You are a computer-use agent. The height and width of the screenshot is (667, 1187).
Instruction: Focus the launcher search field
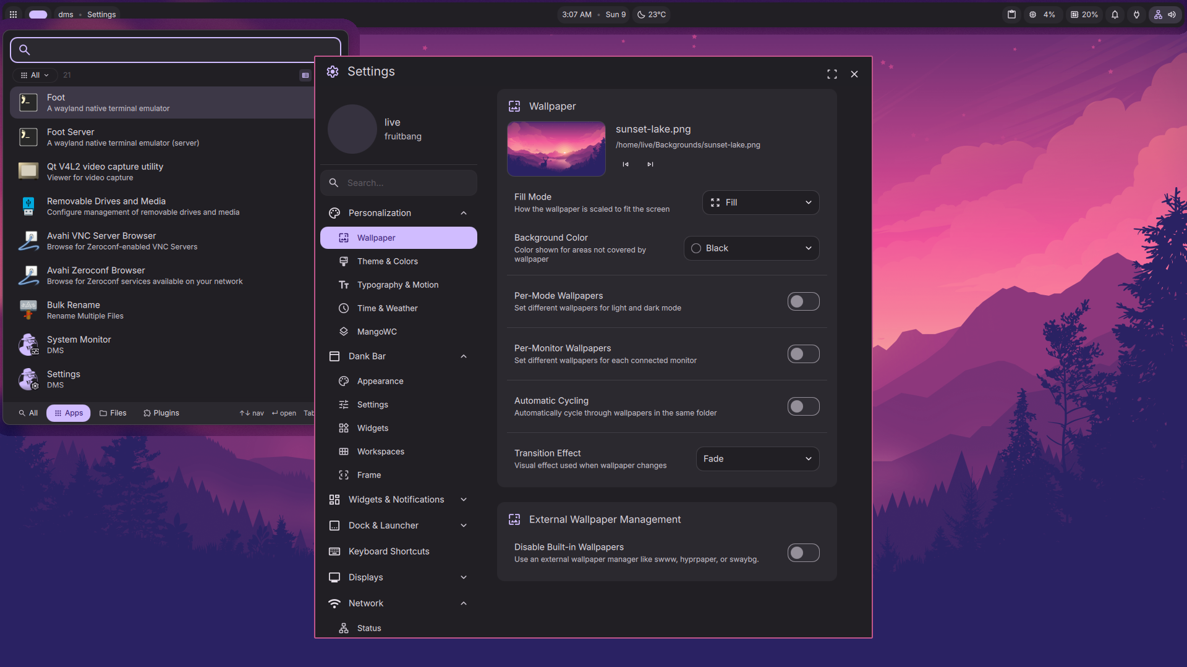pyautogui.click(x=176, y=50)
